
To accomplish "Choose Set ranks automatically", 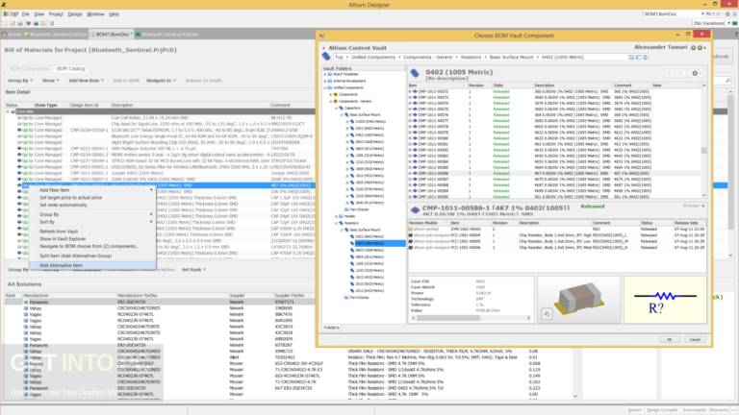I will click(92, 206).
